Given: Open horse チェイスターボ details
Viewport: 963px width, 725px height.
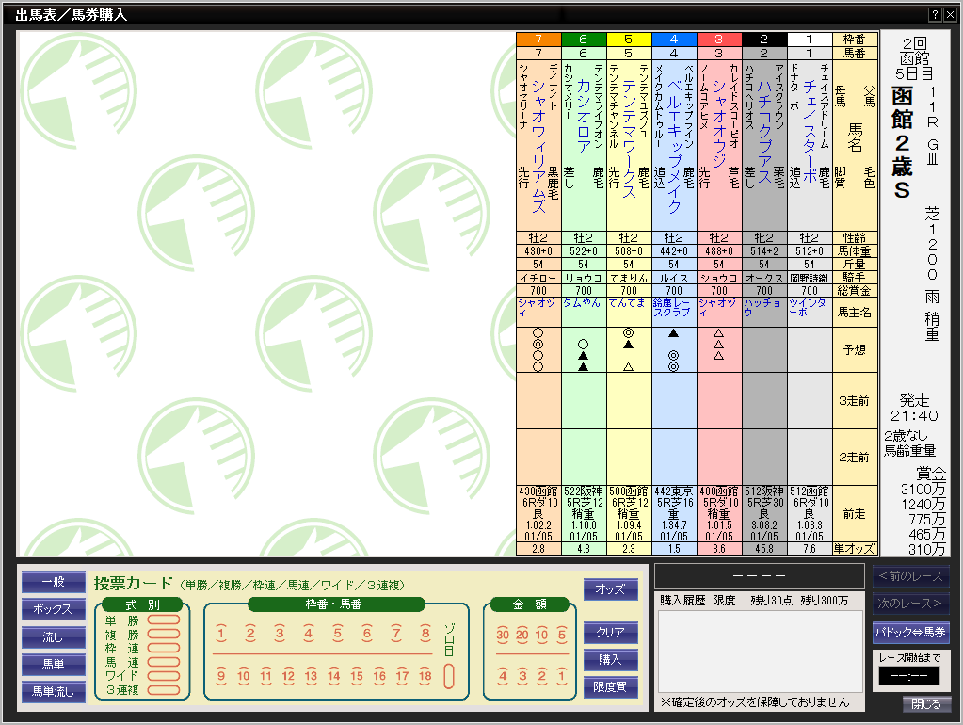Looking at the screenshot, I should [810, 131].
